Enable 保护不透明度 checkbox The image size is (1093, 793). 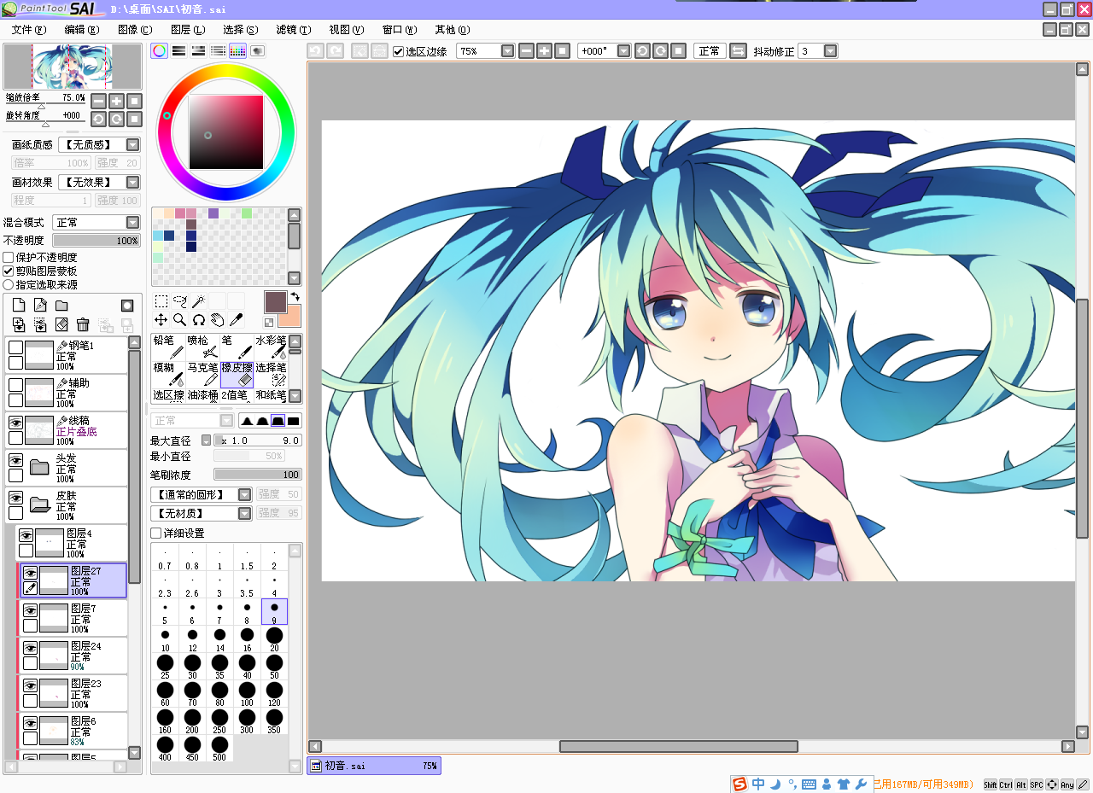pyautogui.click(x=9, y=257)
